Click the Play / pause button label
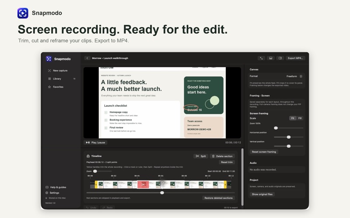The image size is (350, 218). pos(98,143)
